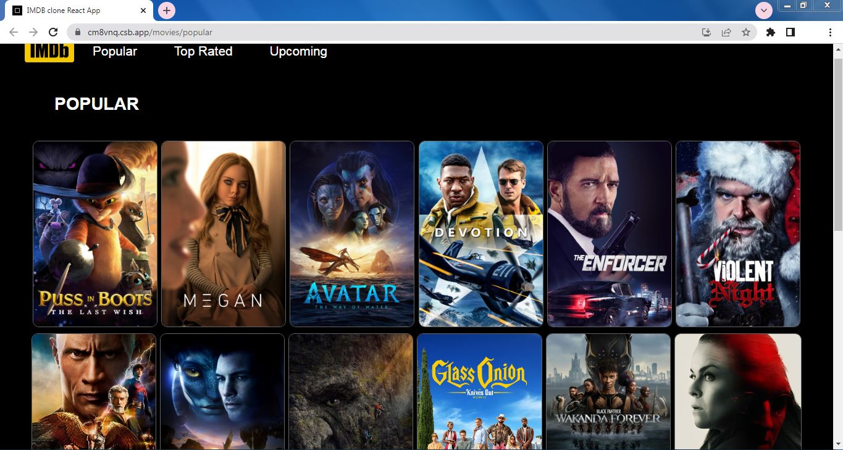Close the IMDB clone React App tab
Screen dimensions: 843x450
pyautogui.click(x=143, y=10)
